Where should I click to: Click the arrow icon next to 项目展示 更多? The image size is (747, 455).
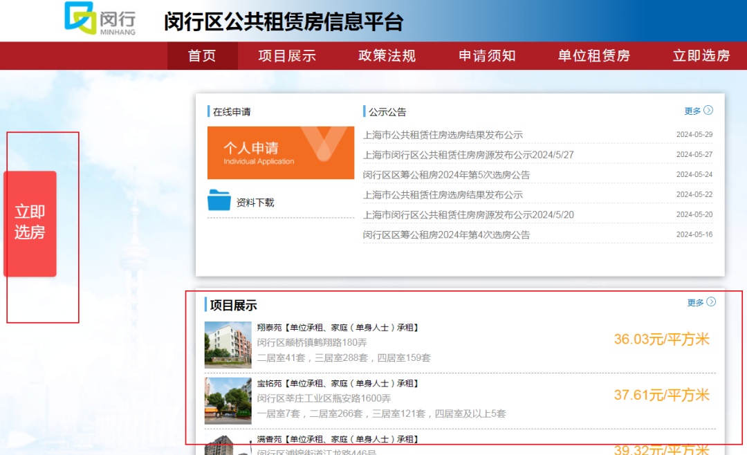coord(711,302)
